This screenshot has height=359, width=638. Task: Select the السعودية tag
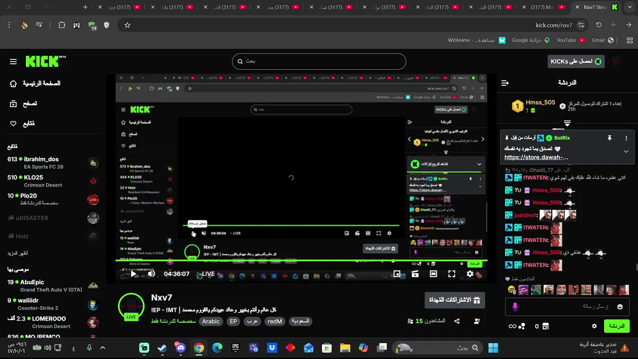300,322
